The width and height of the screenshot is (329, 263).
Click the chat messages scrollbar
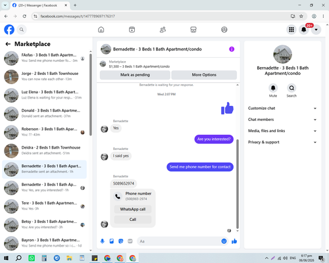pyautogui.click(x=238, y=184)
